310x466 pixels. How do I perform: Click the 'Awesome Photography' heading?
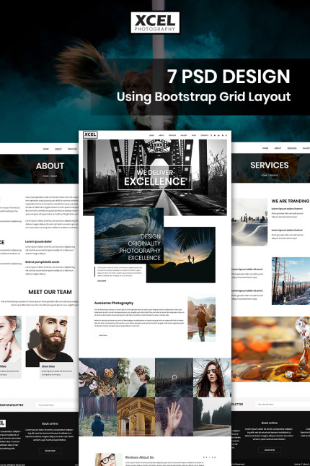pos(114,303)
